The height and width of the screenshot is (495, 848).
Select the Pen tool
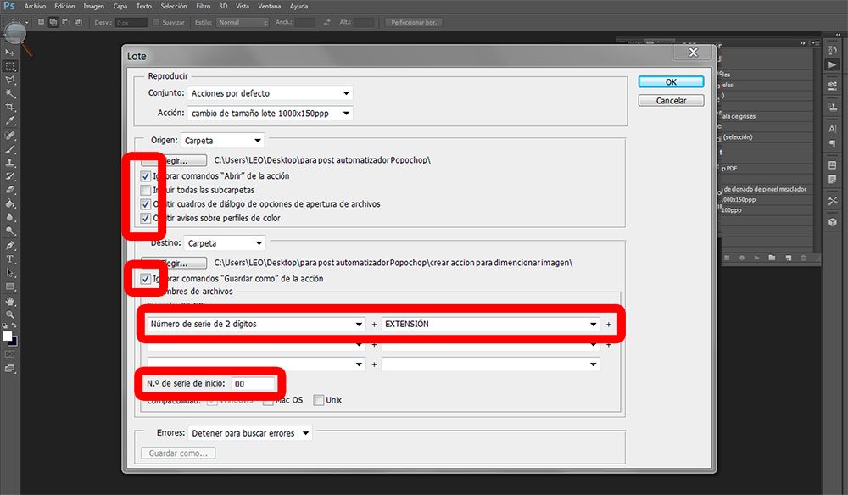[10, 245]
